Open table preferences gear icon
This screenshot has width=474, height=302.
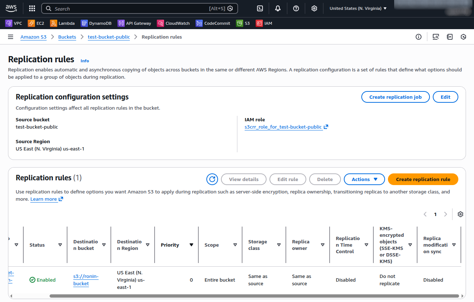pos(461,214)
